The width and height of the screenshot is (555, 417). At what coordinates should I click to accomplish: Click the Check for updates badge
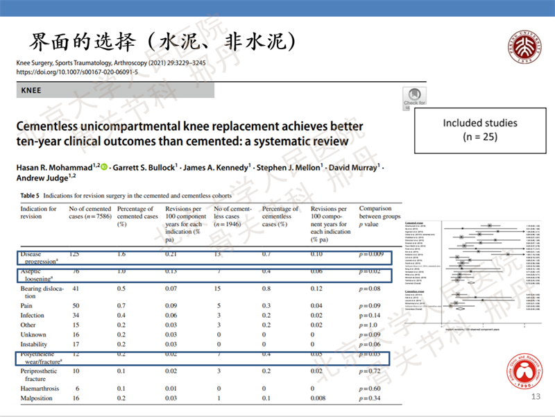pos(414,97)
